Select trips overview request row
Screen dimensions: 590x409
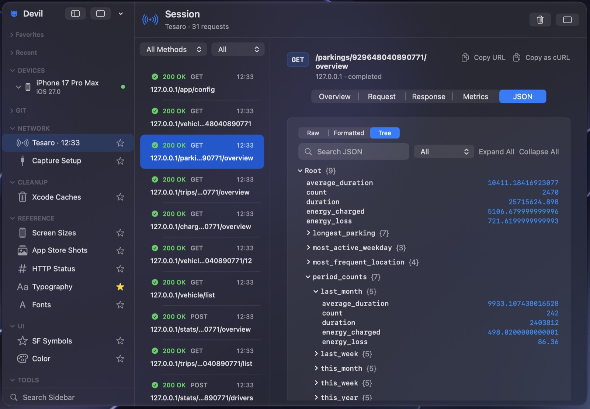coord(202,186)
